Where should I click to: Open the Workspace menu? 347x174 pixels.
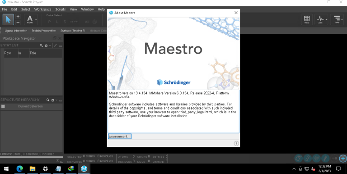43,9
